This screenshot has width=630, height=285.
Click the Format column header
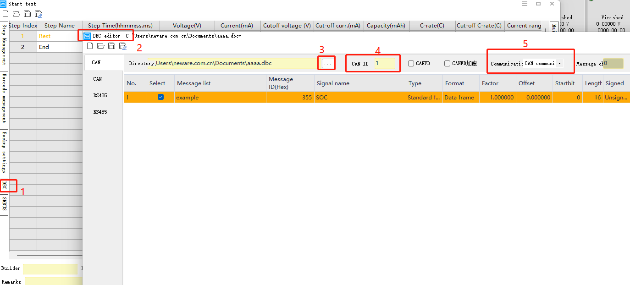[x=461, y=83]
